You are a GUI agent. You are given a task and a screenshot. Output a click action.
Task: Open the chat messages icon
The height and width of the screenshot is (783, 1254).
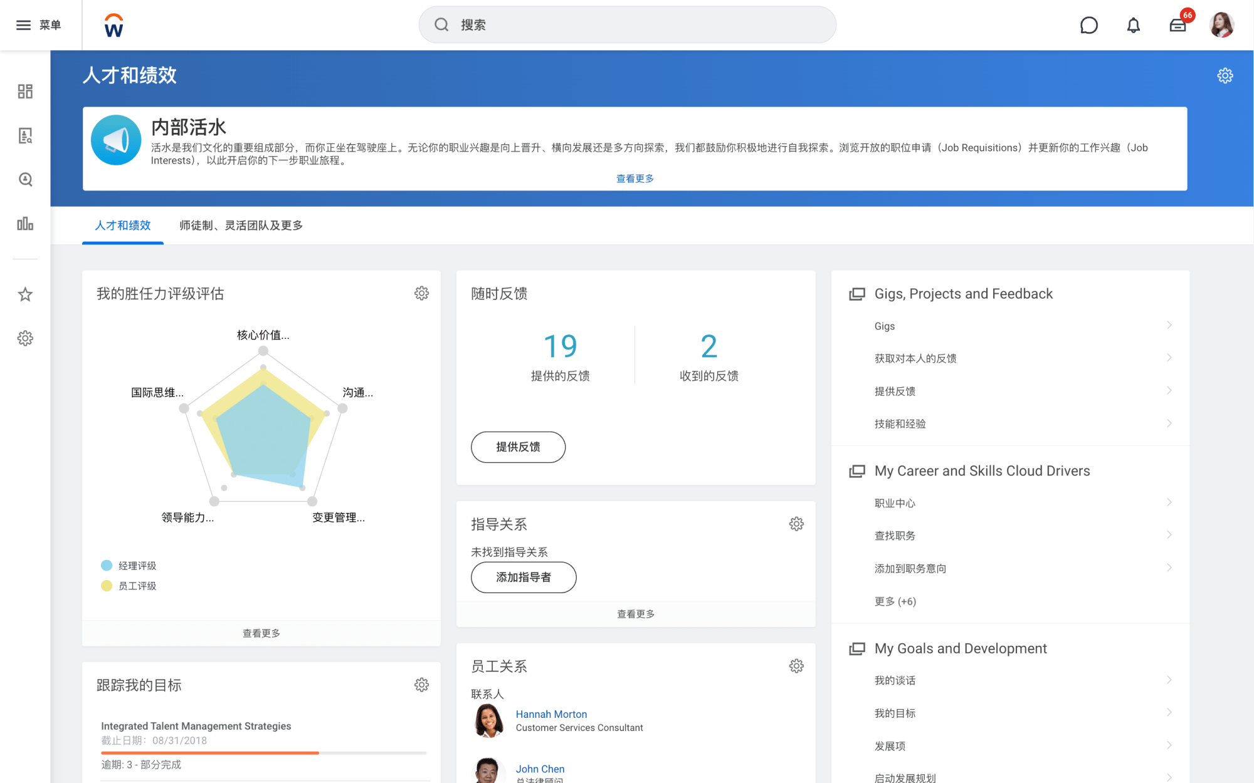click(1089, 25)
